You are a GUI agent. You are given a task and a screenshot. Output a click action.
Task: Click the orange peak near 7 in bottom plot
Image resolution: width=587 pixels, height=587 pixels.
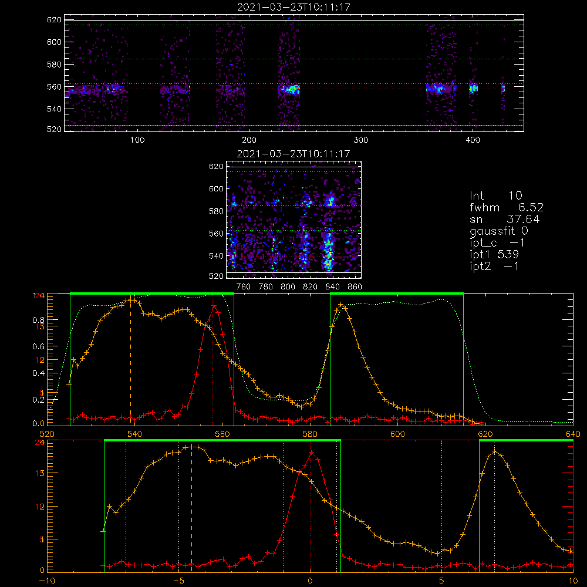coord(494,451)
